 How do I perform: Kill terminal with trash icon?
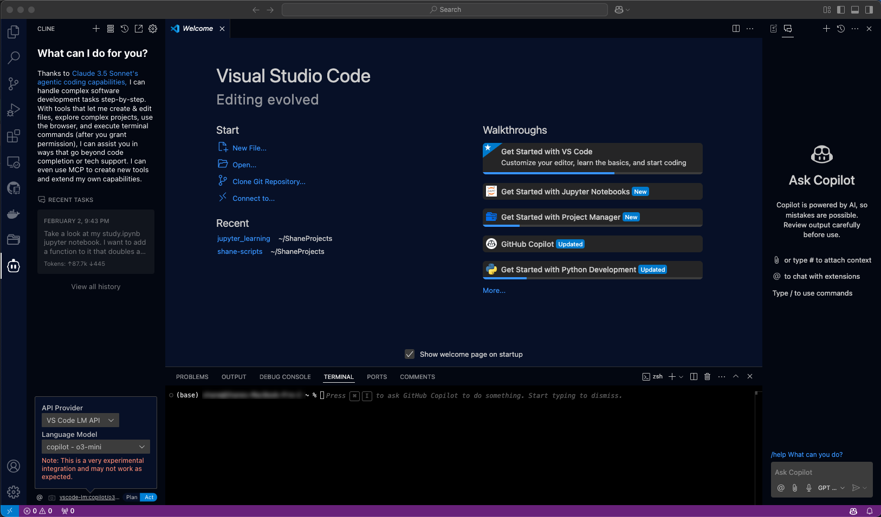707,376
